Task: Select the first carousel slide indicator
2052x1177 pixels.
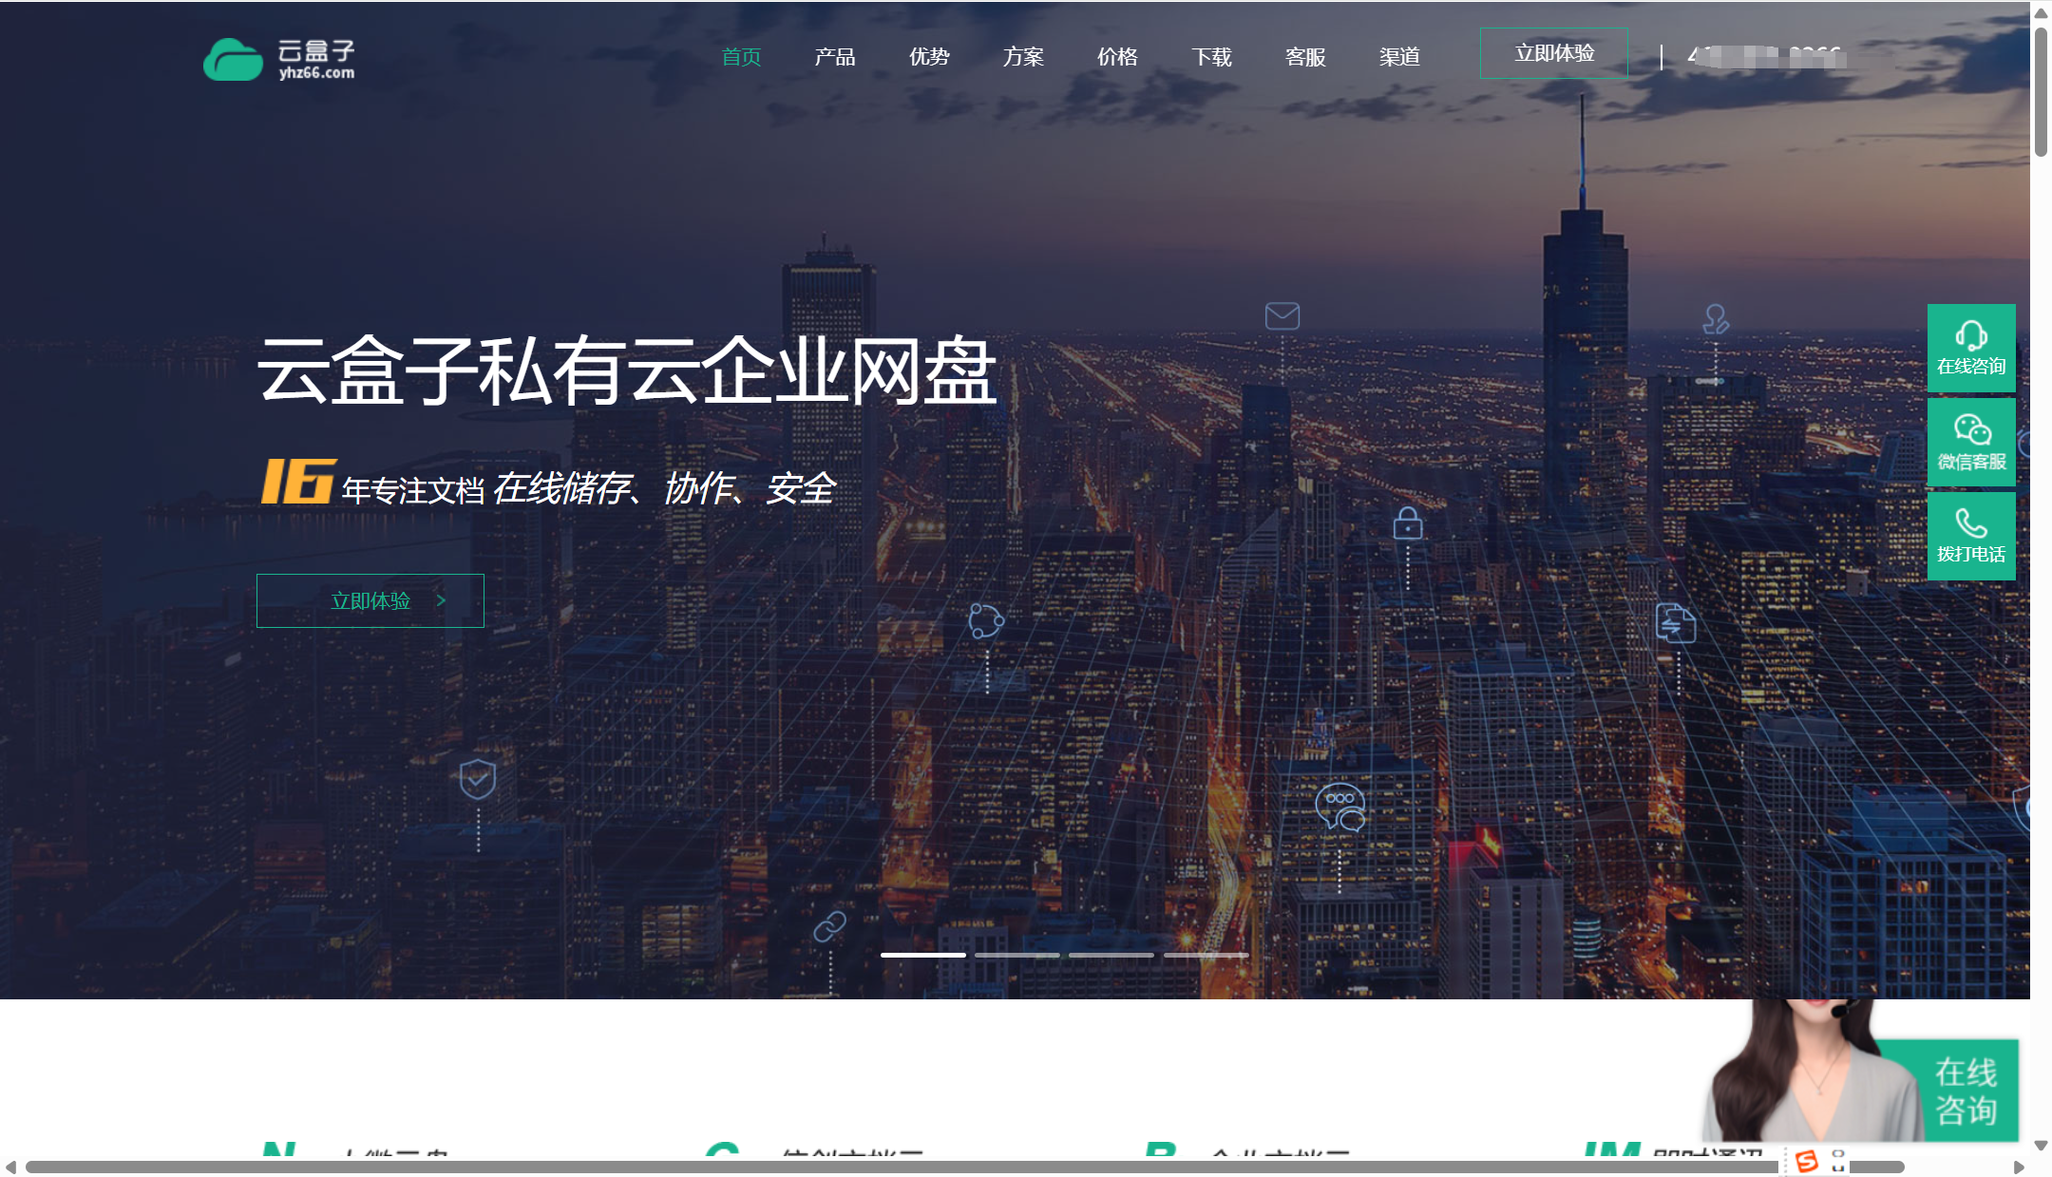Action: pyautogui.click(x=922, y=955)
